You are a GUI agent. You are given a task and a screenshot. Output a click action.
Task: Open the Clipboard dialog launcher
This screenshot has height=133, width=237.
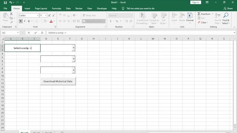(x=16, y=27)
